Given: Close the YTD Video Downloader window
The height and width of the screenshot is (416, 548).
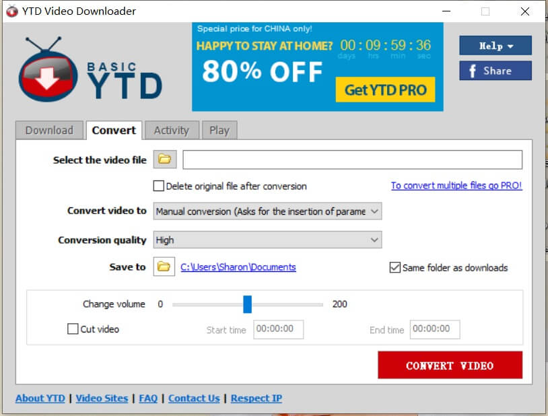Looking at the screenshot, I should point(525,11).
